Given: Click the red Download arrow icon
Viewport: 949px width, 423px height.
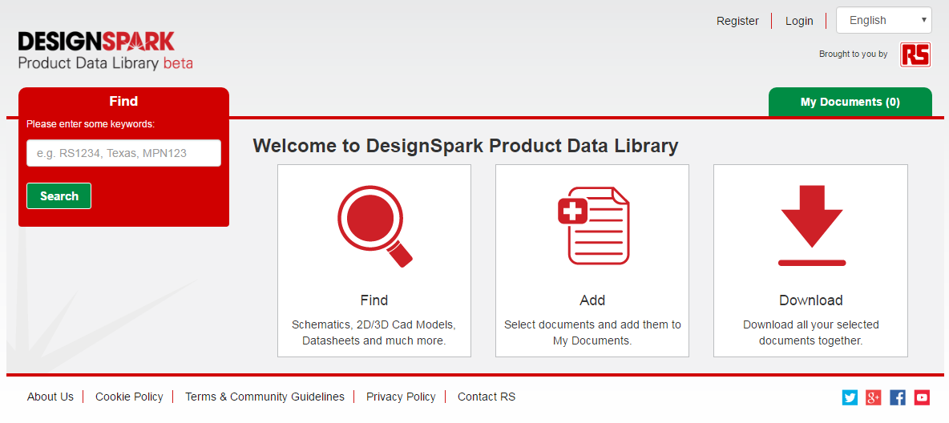Looking at the screenshot, I should [x=812, y=226].
